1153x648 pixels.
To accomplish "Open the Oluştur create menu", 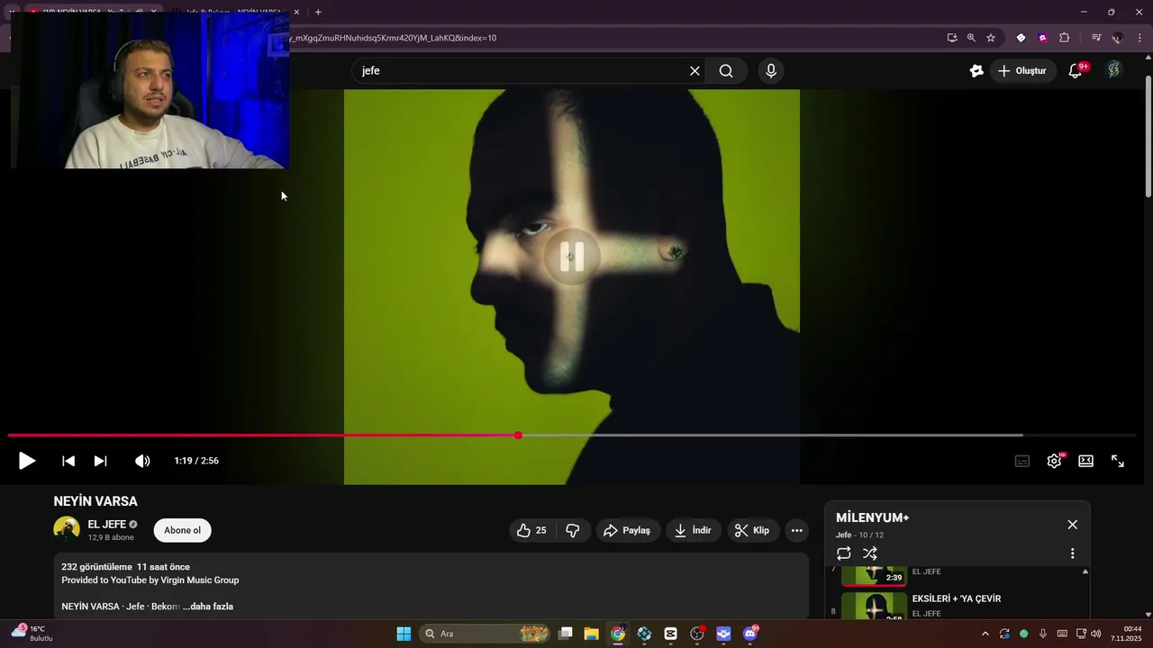I will [1022, 71].
